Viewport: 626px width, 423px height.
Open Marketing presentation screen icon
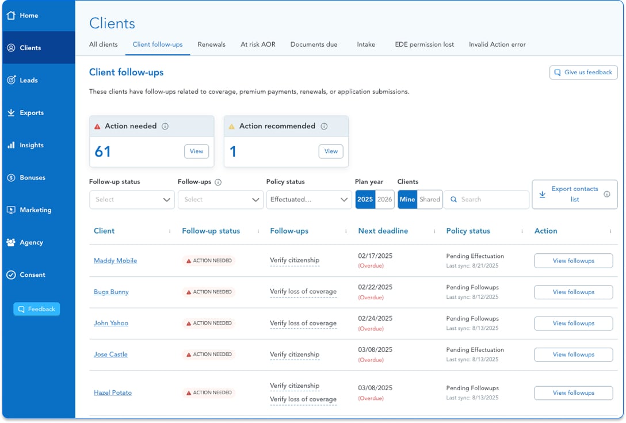pos(11,210)
